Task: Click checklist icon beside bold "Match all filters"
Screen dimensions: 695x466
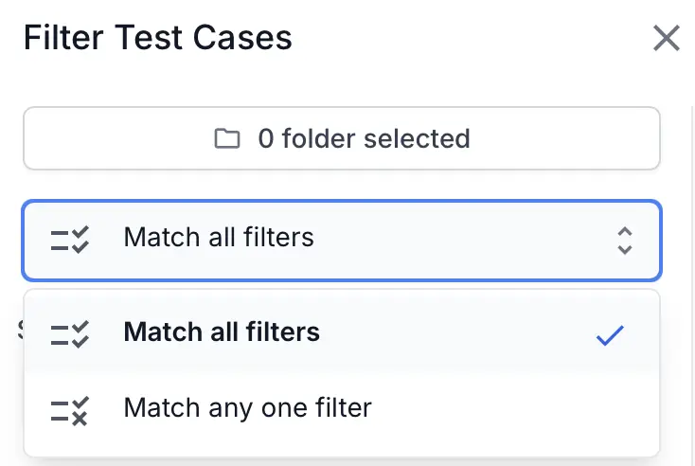Action: point(69,333)
